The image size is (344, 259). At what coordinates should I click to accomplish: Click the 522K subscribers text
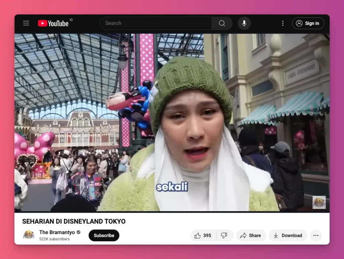[54, 239]
